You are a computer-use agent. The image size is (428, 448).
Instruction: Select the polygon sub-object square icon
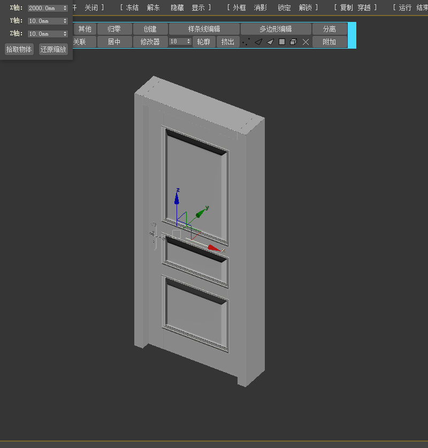pos(282,42)
